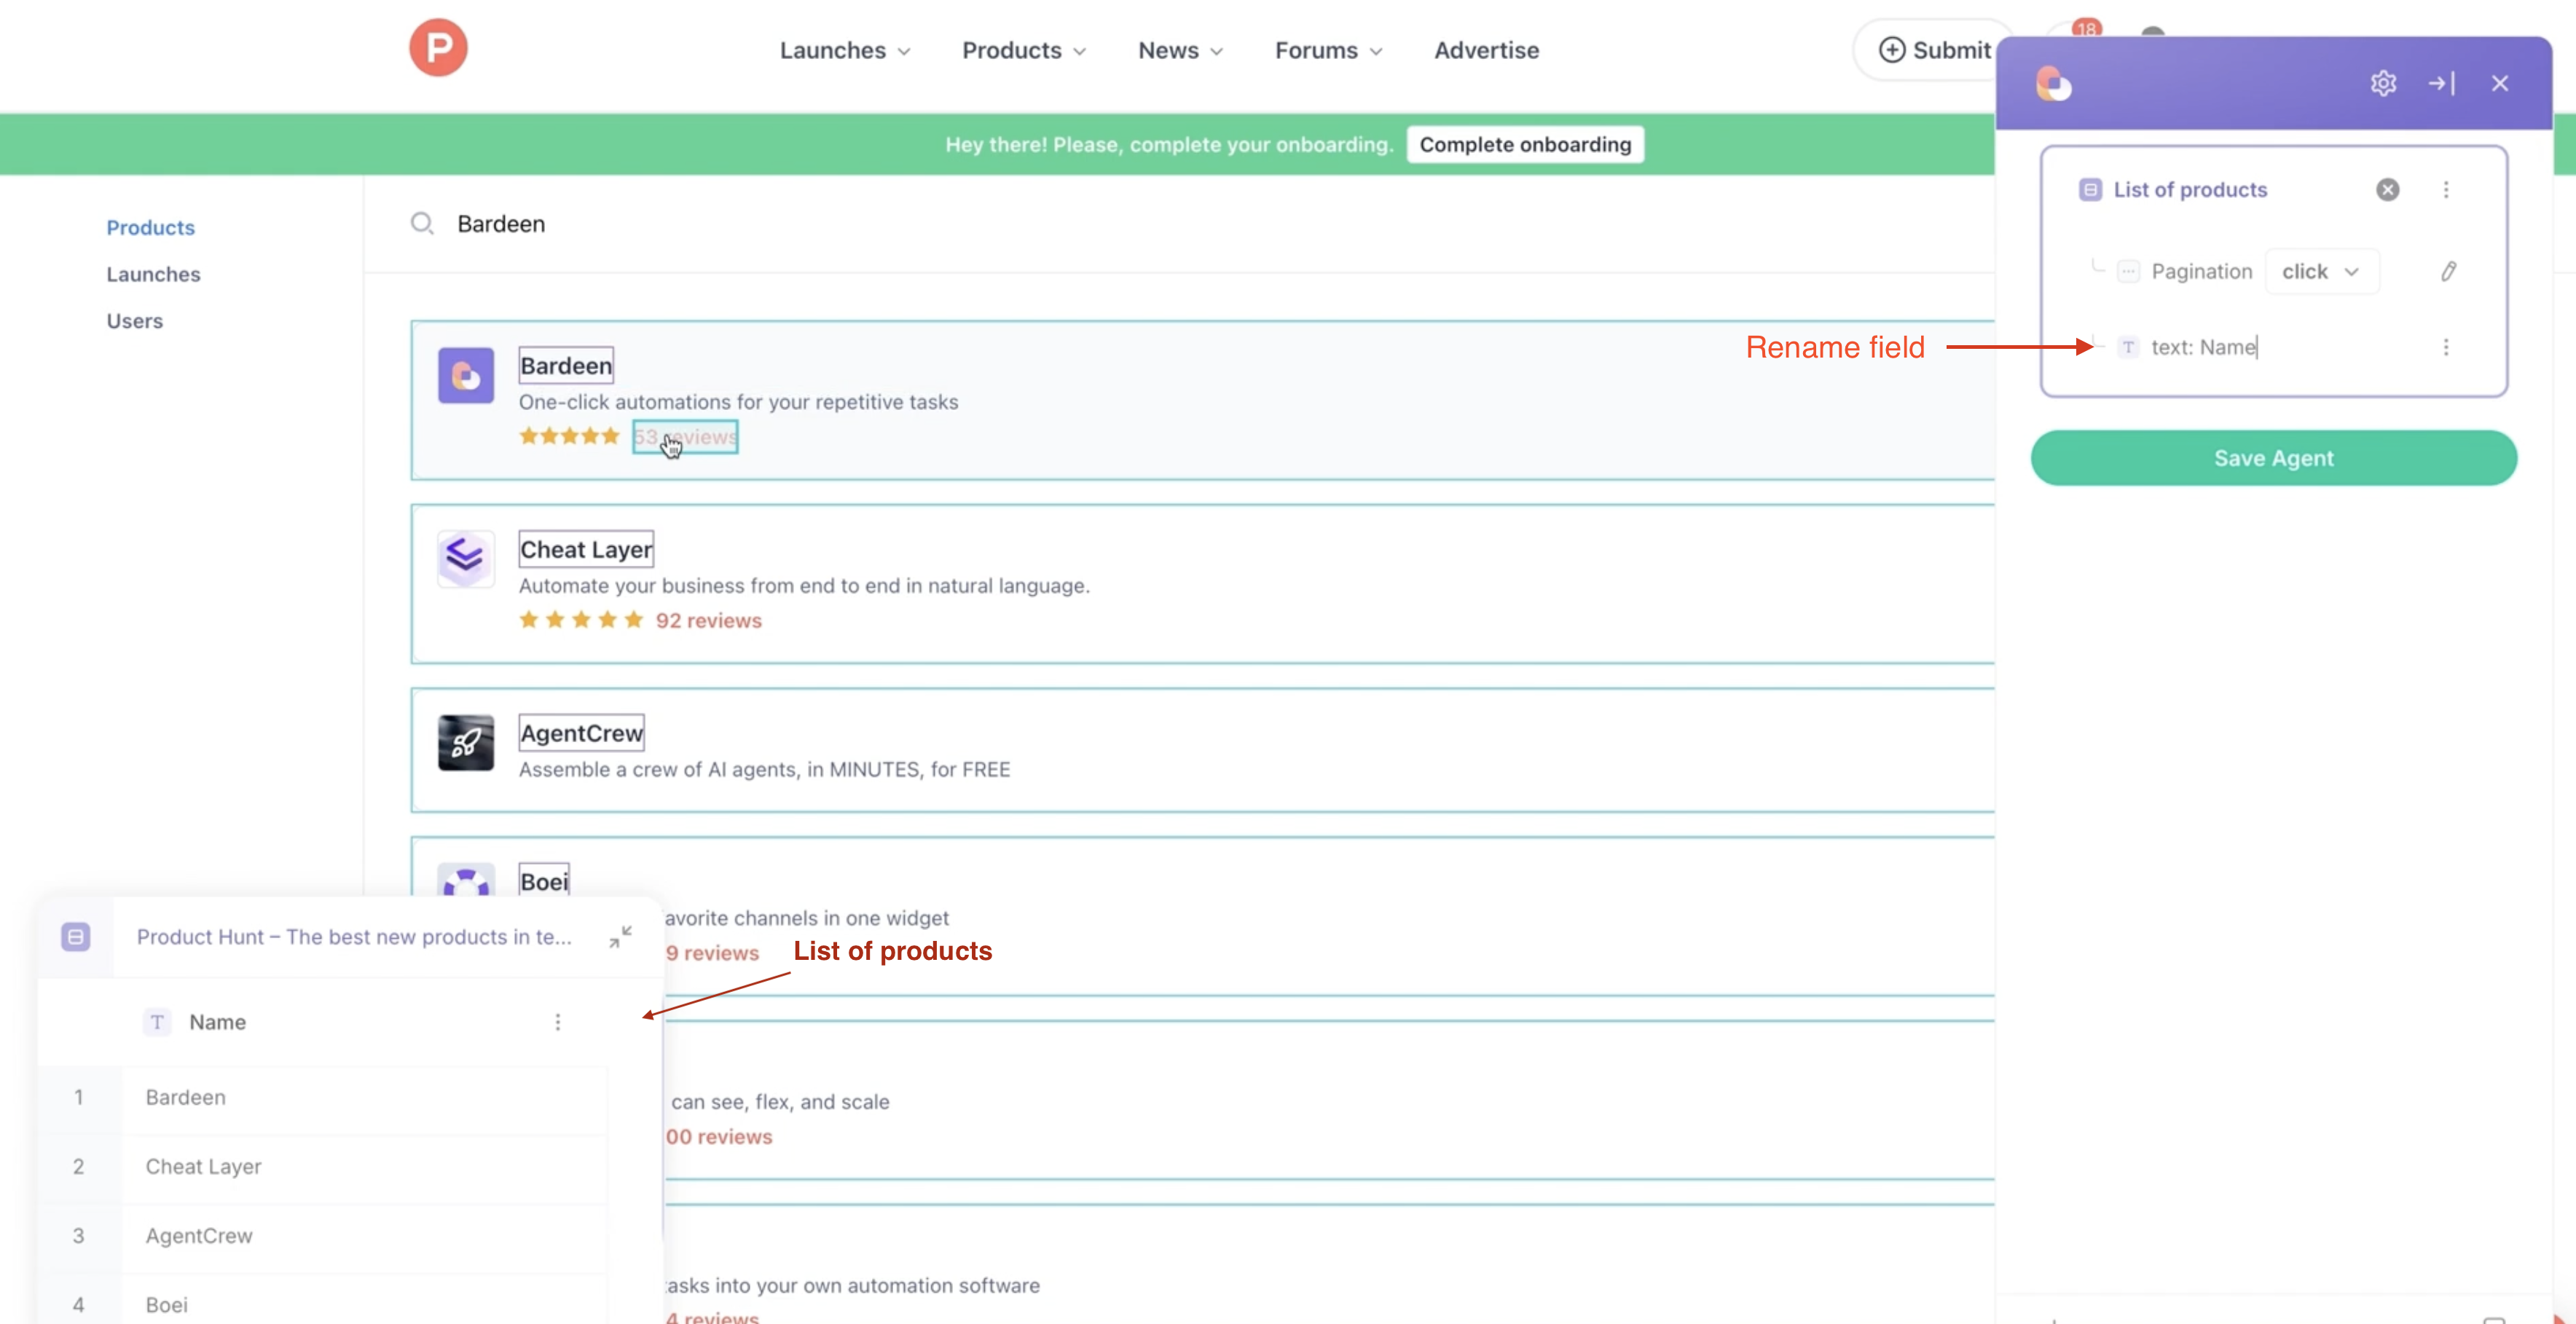The image size is (2576, 1324).
Task: Open Name column options menu
Action: (x=558, y=1022)
